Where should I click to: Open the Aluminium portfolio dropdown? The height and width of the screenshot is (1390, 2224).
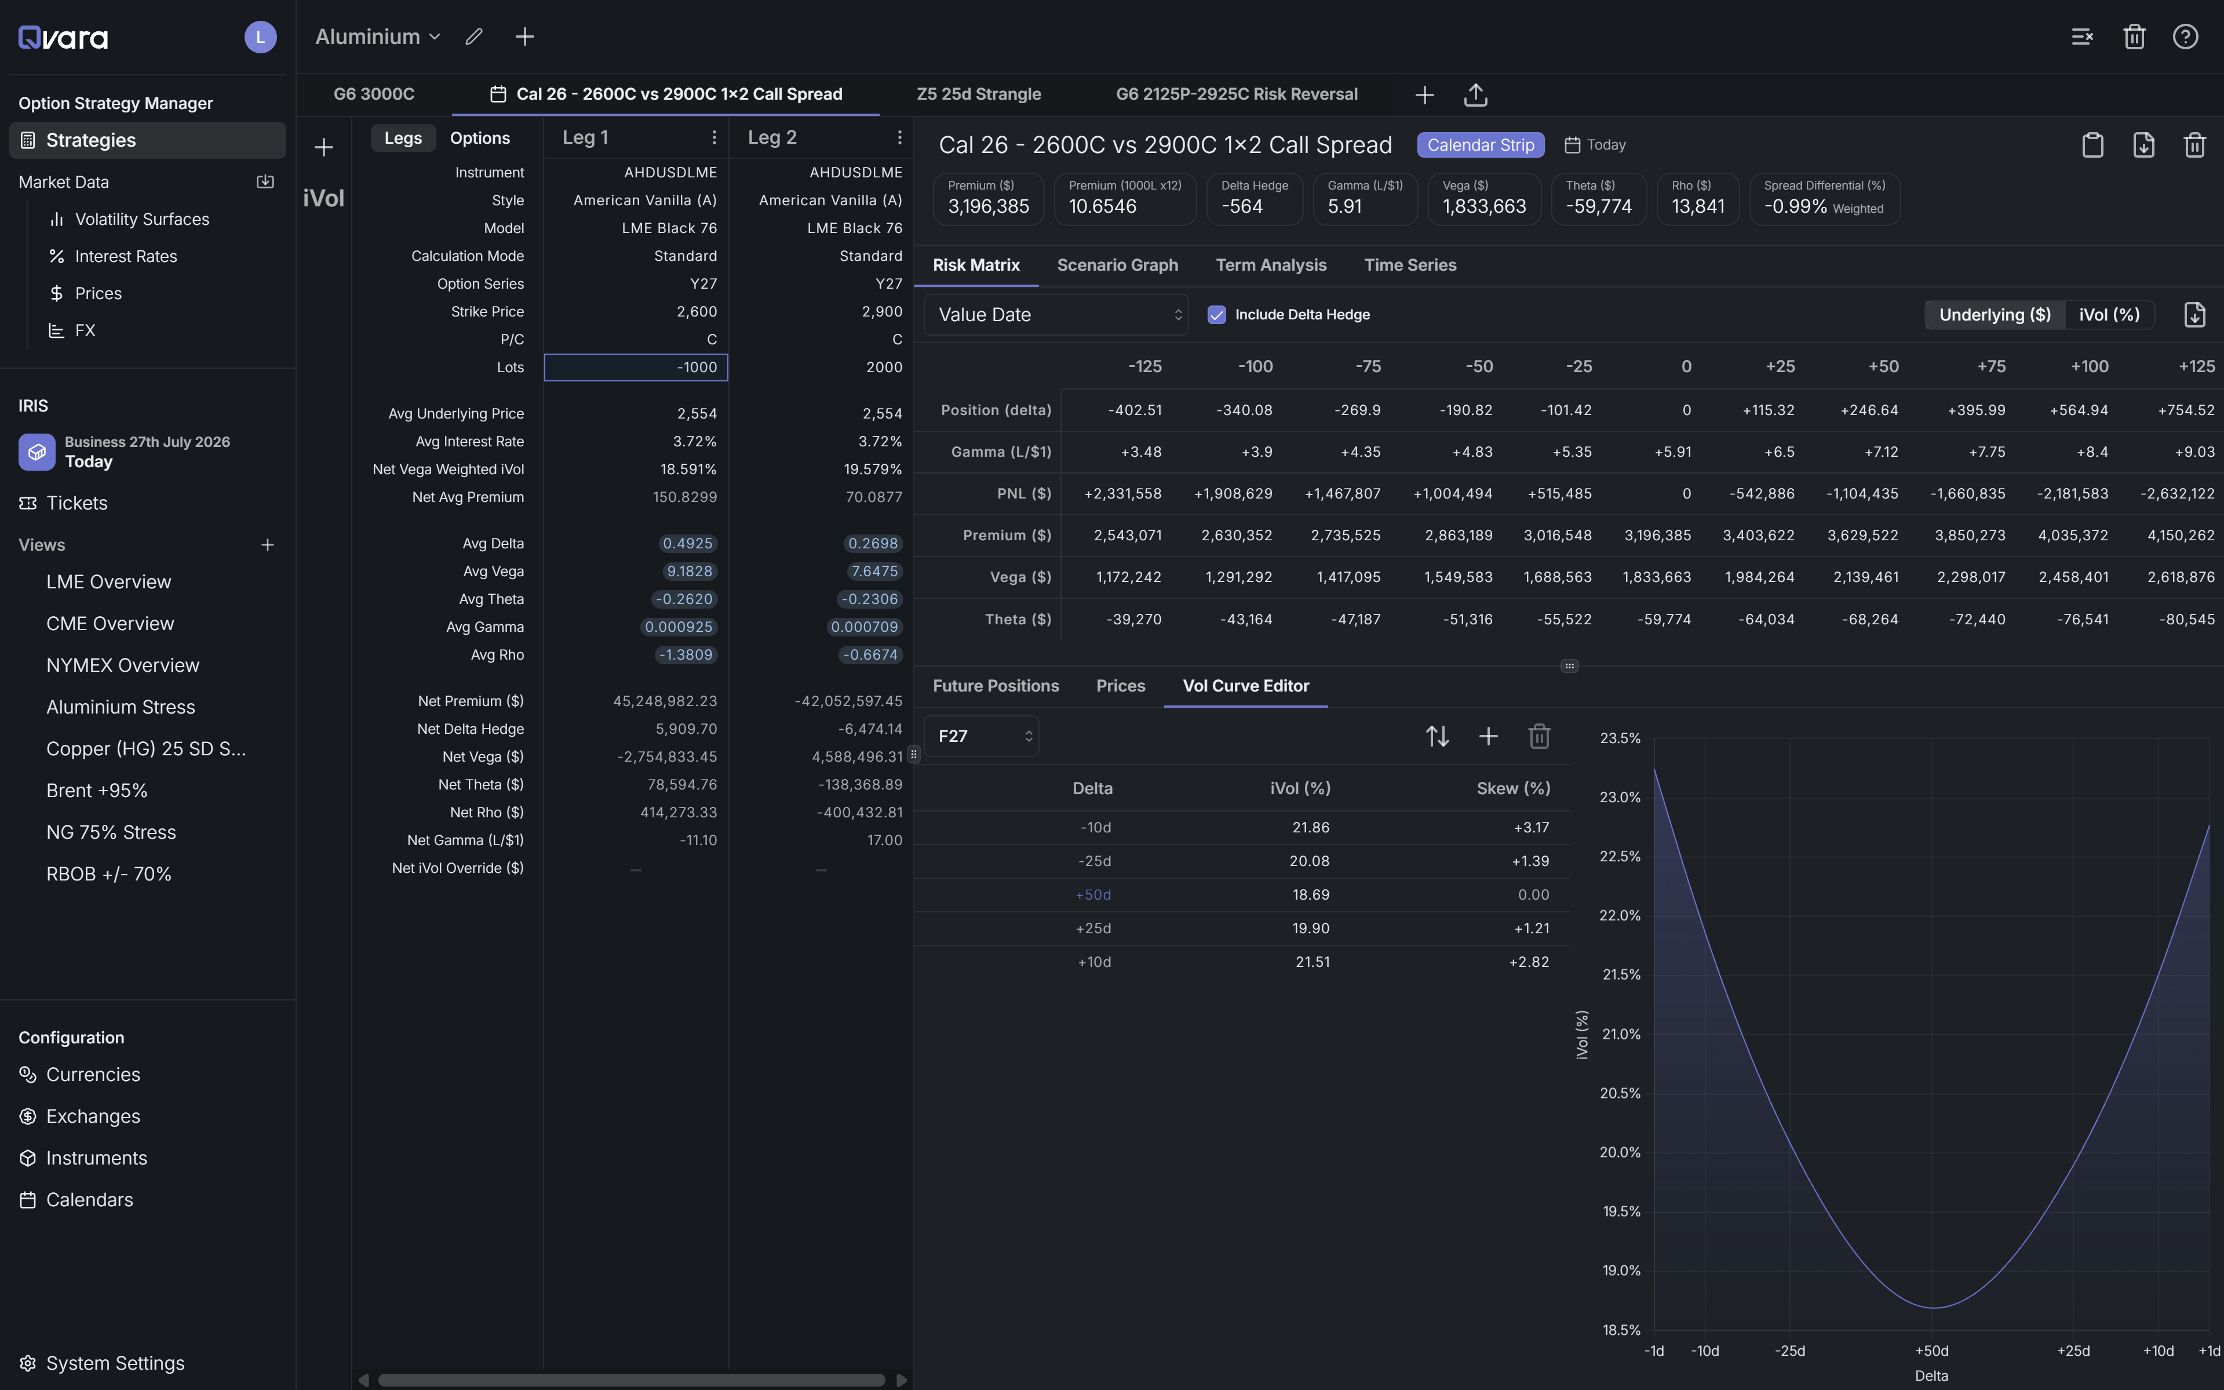(x=378, y=37)
